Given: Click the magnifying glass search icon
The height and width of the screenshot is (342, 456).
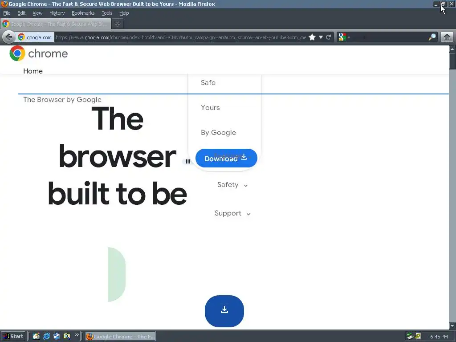Looking at the screenshot, I should pos(432,37).
